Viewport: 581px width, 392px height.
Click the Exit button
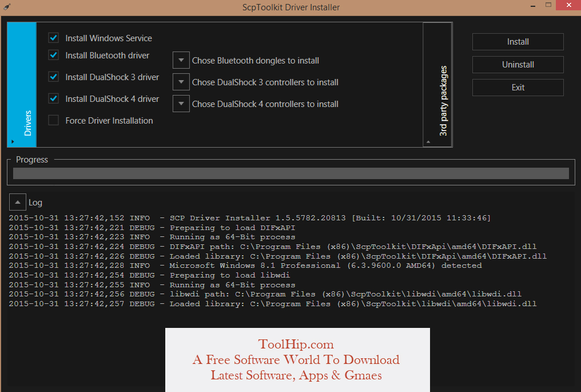click(518, 88)
